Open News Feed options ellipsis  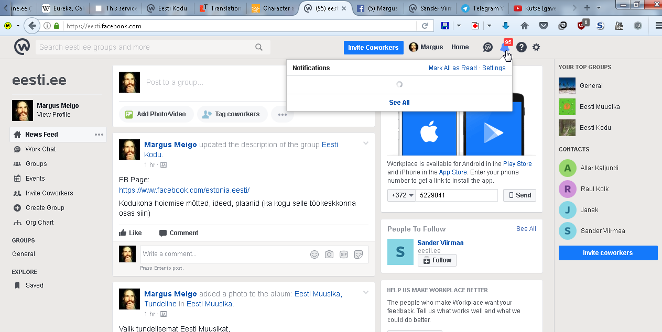(99, 135)
